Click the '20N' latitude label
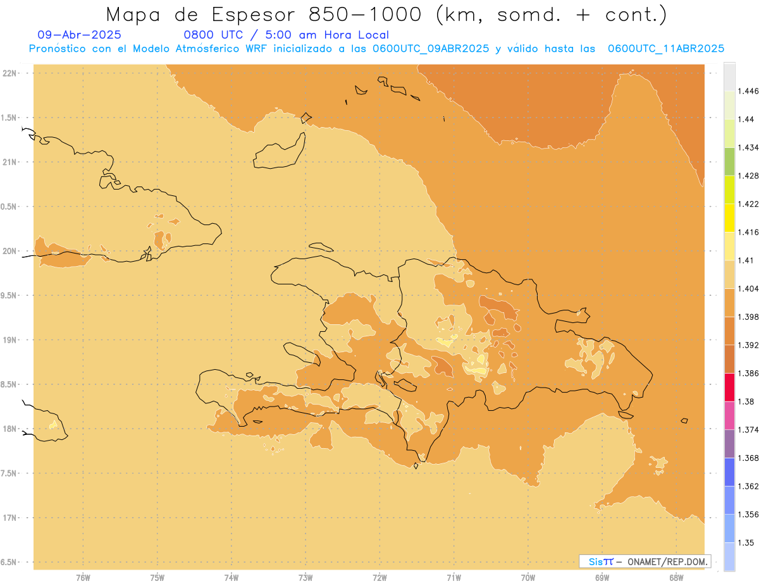The width and height of the screenshot is (759, 586). [9, 251]
